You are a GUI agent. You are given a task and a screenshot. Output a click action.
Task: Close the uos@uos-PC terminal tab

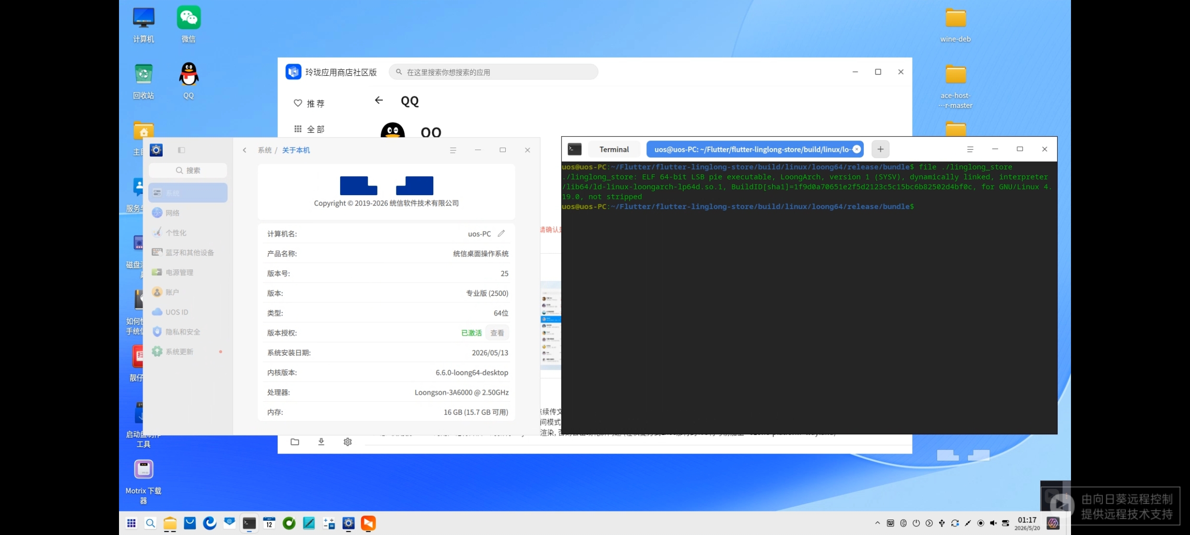pyautogui.click(x=857, y=149)
